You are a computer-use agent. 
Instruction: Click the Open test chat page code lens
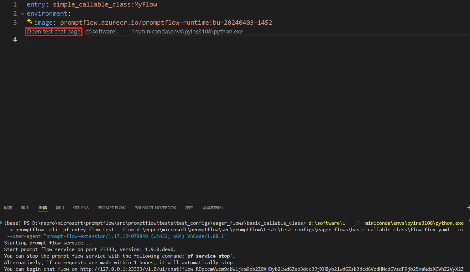[x=54, y=32]
